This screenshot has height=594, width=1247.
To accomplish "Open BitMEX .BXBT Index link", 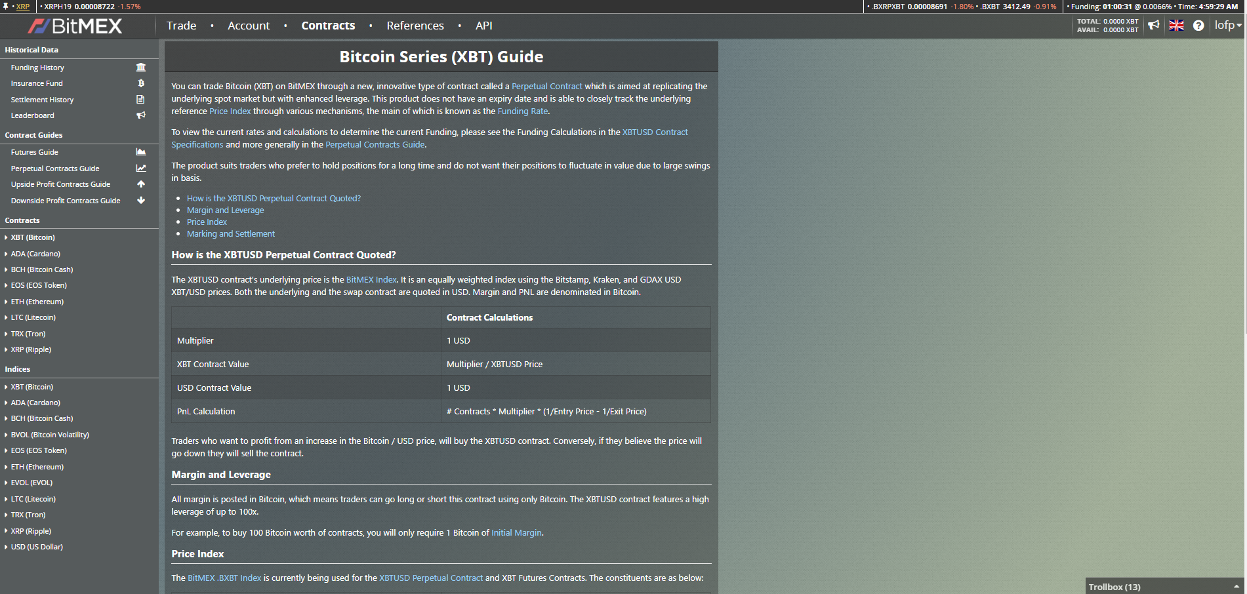I will pos(224,578).
